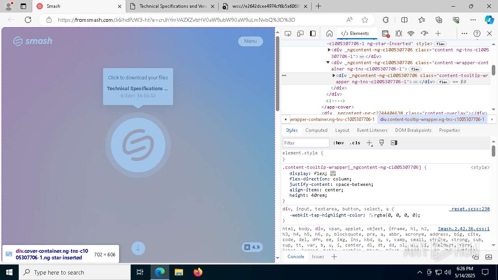Open Properties tab
The image size is (498, 280).
point(449,130)
